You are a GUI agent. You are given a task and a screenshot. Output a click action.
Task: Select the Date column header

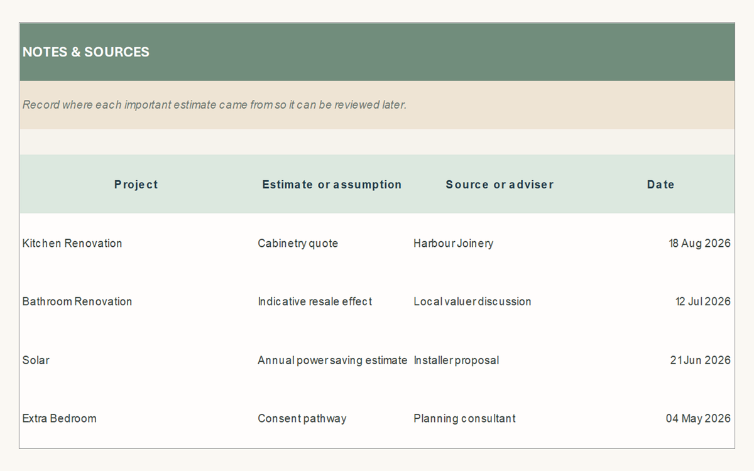[661, 185]
